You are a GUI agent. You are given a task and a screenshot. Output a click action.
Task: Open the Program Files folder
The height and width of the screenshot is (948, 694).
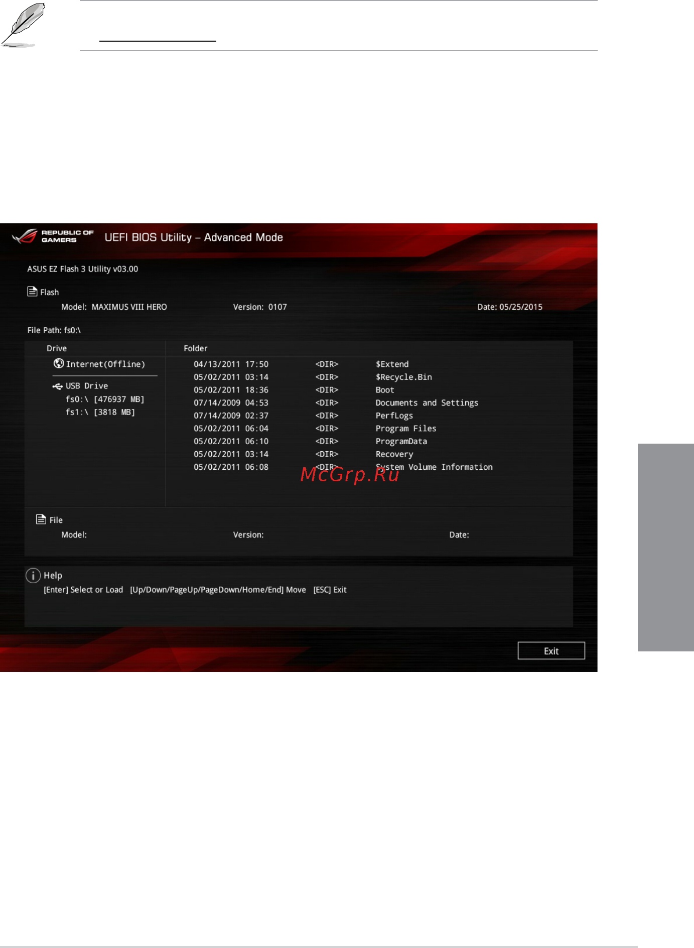coord(406,429)
